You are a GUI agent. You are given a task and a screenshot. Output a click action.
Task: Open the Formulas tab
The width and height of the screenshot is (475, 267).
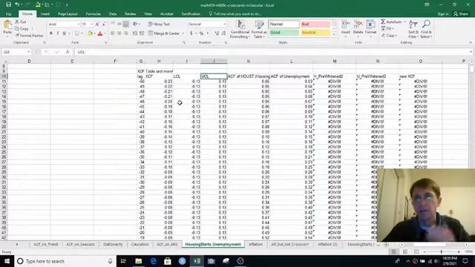[x=93, y=14]
